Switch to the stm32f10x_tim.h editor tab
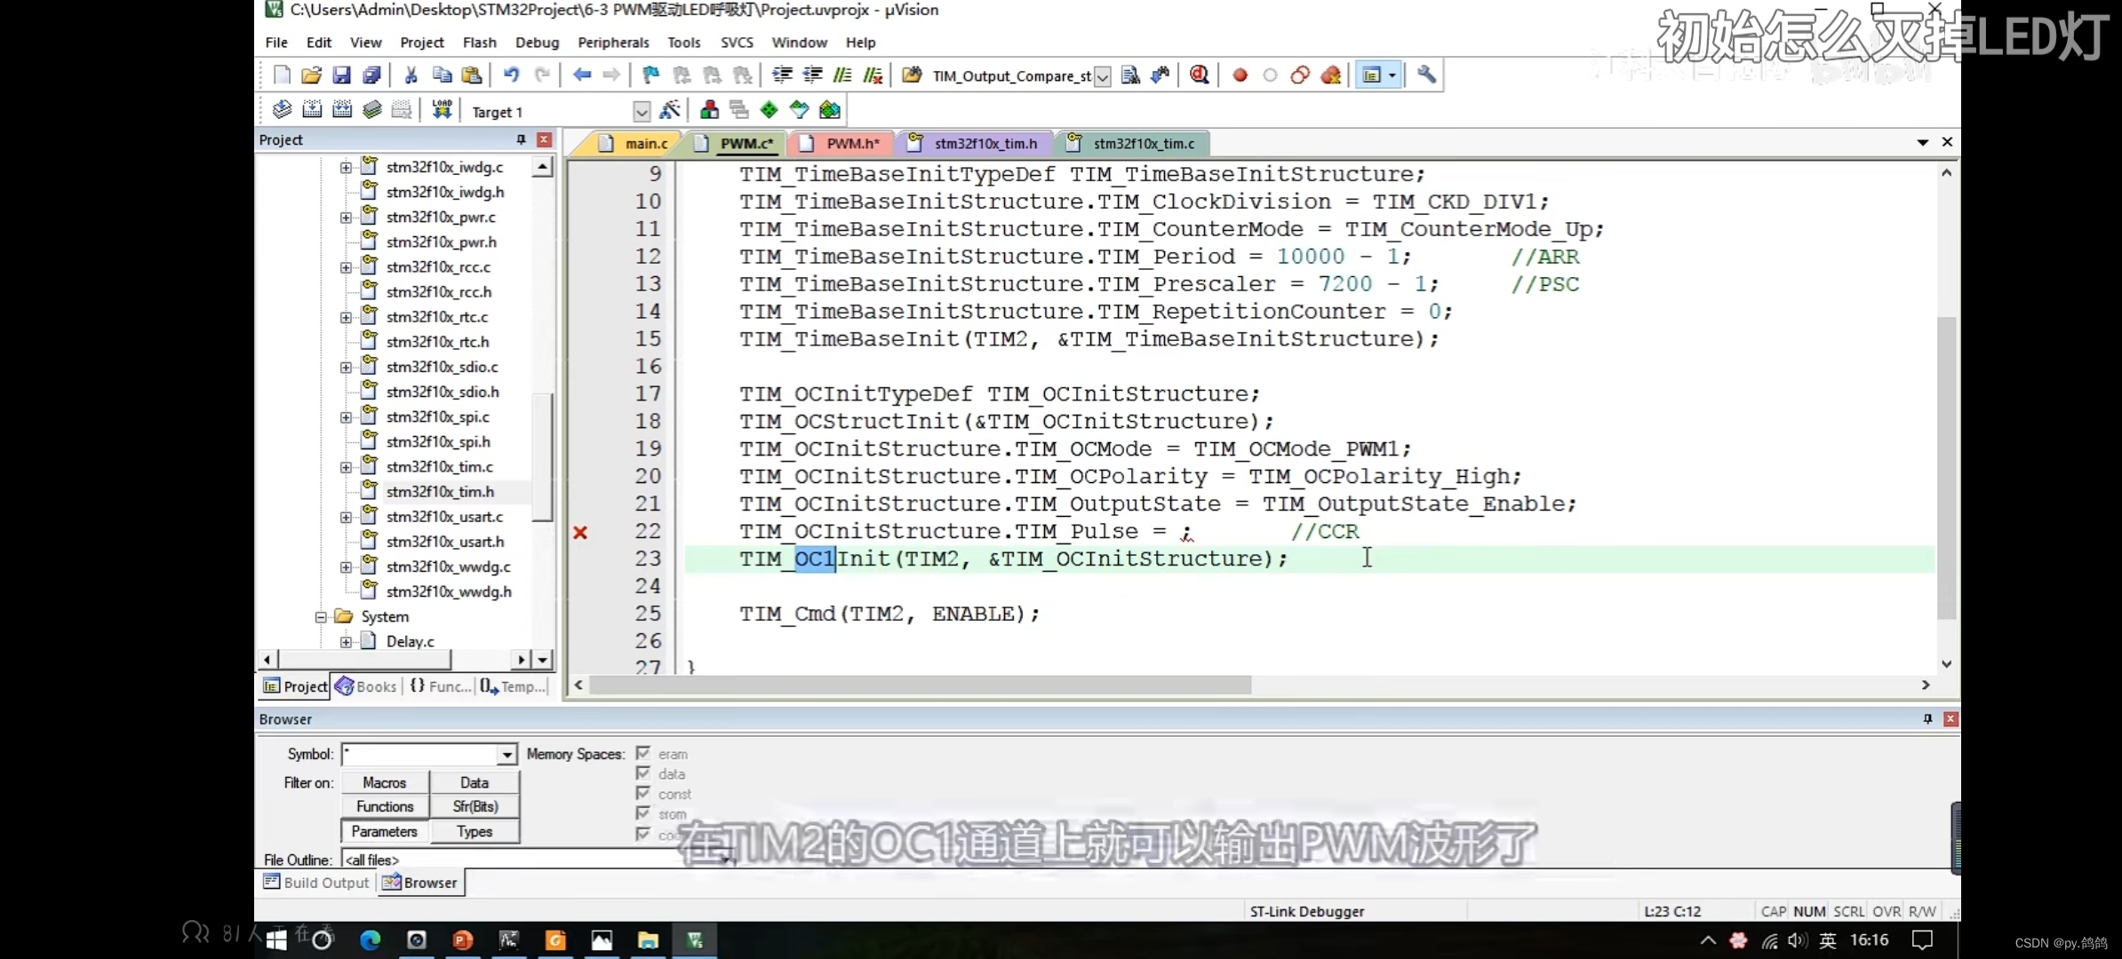The width and height of the screenshot is (2122, 959). [976, 143]
